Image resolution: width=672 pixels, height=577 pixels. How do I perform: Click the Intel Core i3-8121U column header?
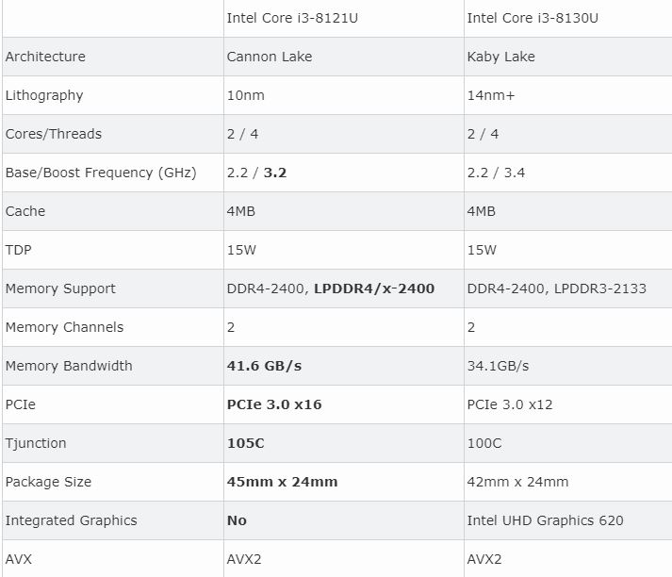click(x=292, y=18)
